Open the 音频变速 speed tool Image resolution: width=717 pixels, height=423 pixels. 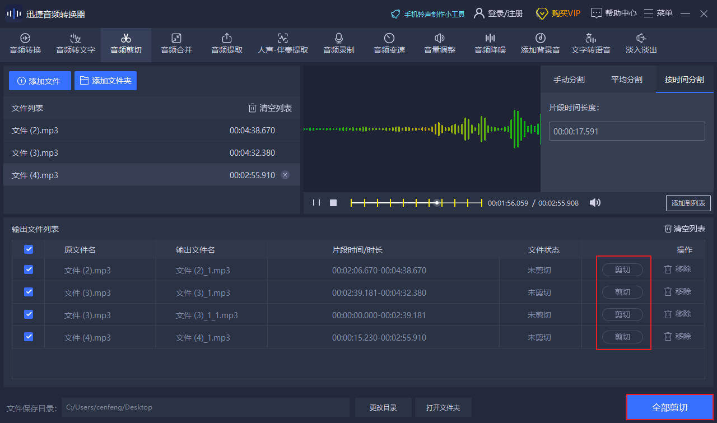click(x=389, y=44)
